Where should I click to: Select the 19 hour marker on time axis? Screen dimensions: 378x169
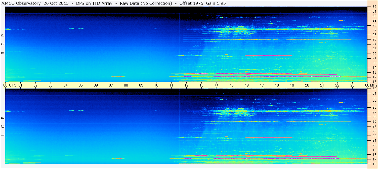pyautogui.click(x=292, y=85)
